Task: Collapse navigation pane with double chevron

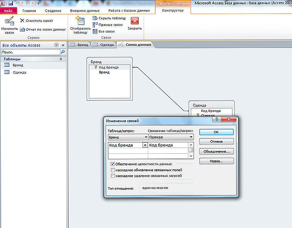Action: pos(63,45)
